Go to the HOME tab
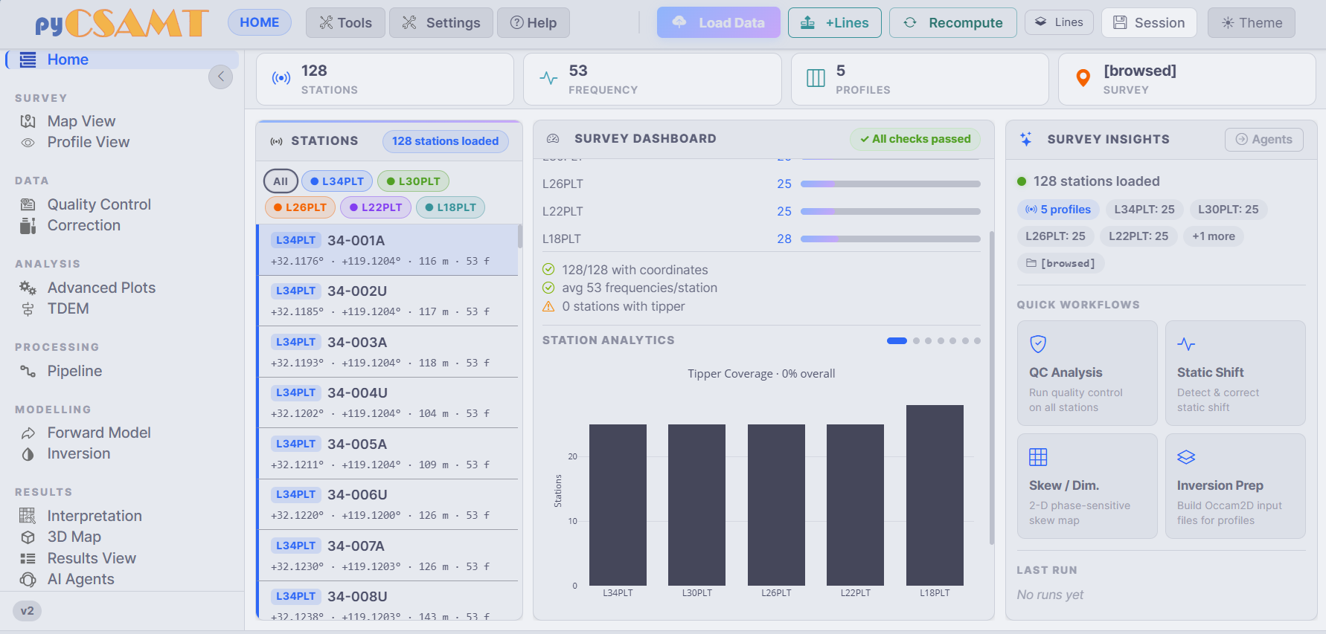Image resolution: width=1326 pixels, height=634 pixels. coord(260,22)
